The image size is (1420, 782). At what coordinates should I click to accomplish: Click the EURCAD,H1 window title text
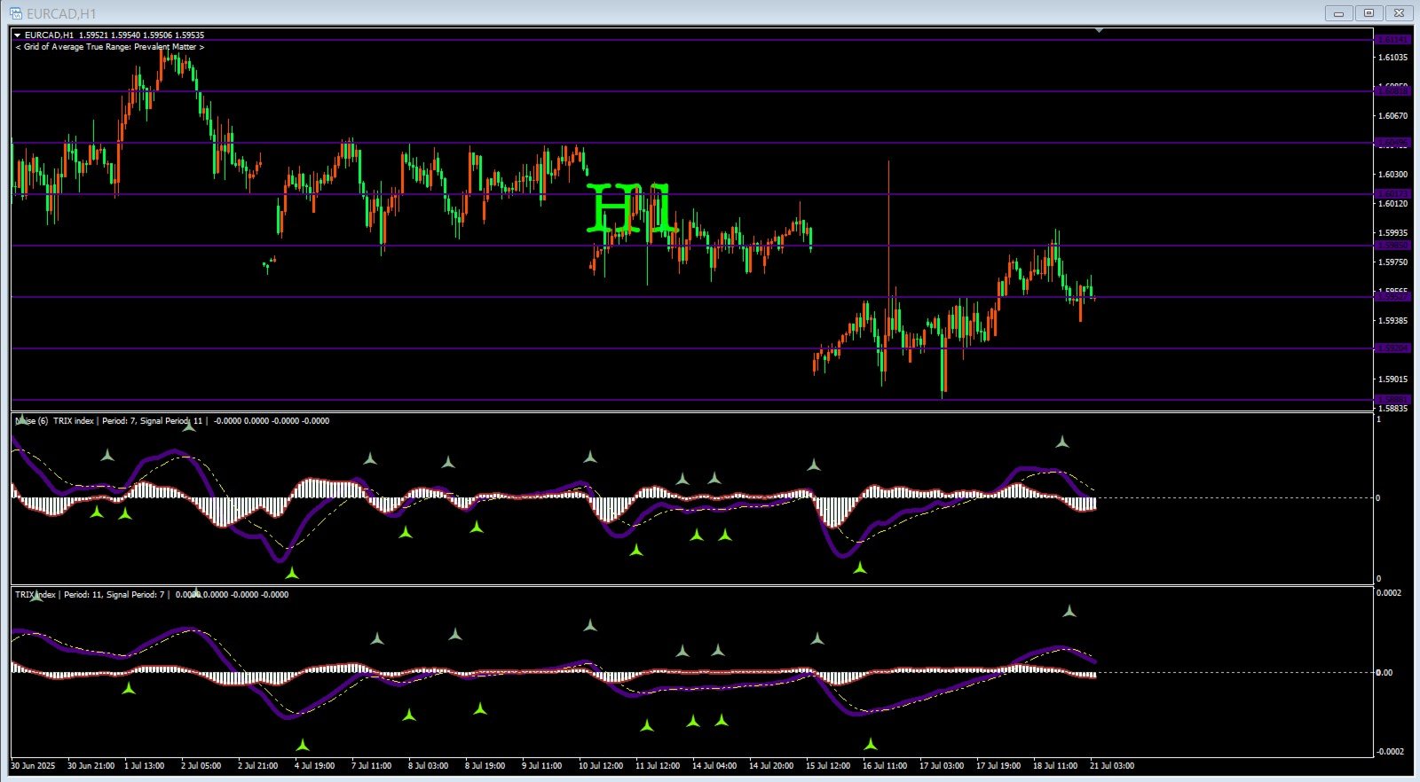(61, 13)
